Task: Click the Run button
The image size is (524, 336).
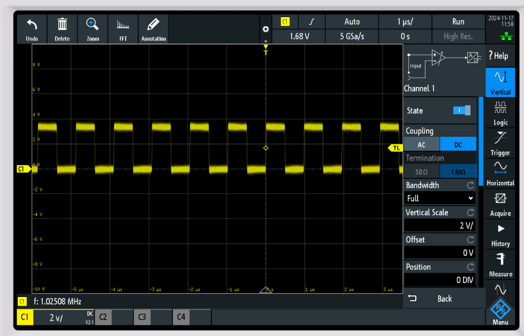Action: click(x=458, y=22)
